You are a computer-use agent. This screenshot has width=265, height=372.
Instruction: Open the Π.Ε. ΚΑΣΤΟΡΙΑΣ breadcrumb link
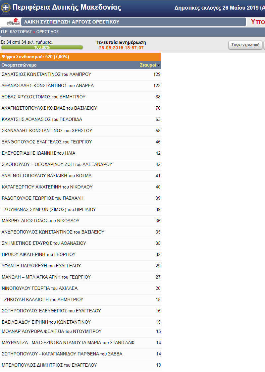click(x=16, y=32)
